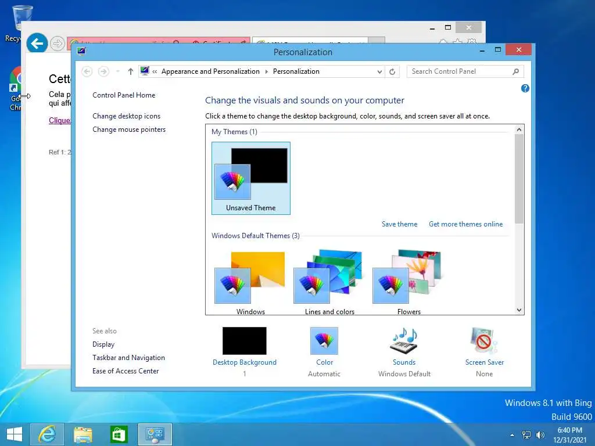This screenshot has width=595, height=446.
Task: Select the Personalization breadcrumb item
Action: pos(296,71)
